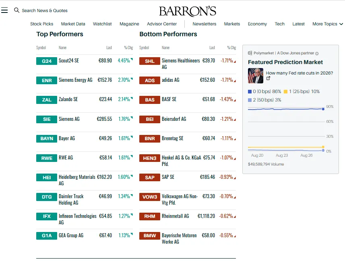Click the dark blue 0 bps legend swatch
Image resolution: width=345 pixels, height=261 pixels.
click(250, 91)
